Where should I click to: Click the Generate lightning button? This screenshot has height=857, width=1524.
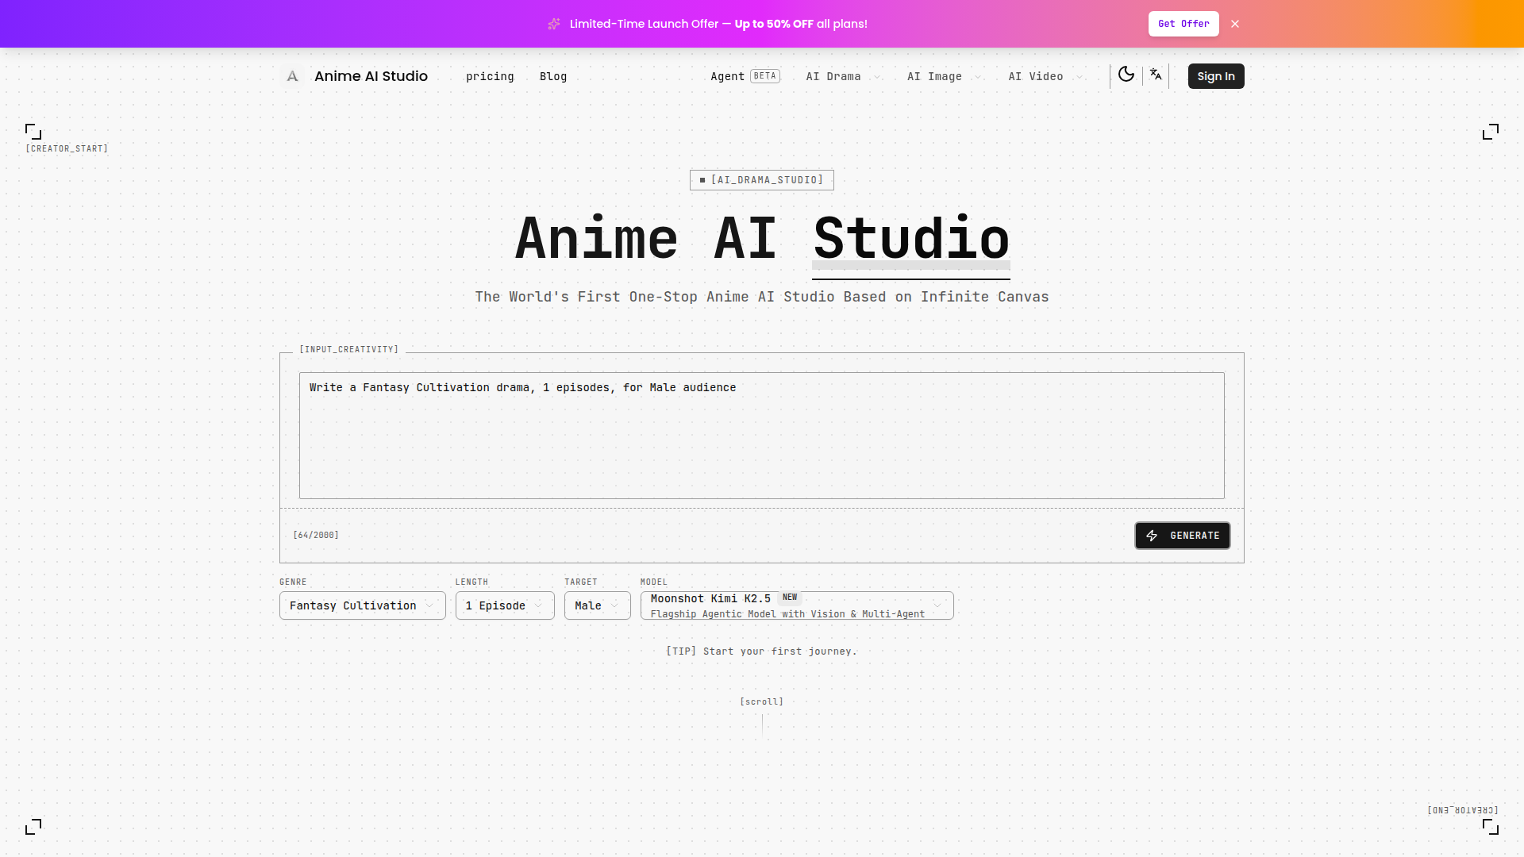point(1182,536)
